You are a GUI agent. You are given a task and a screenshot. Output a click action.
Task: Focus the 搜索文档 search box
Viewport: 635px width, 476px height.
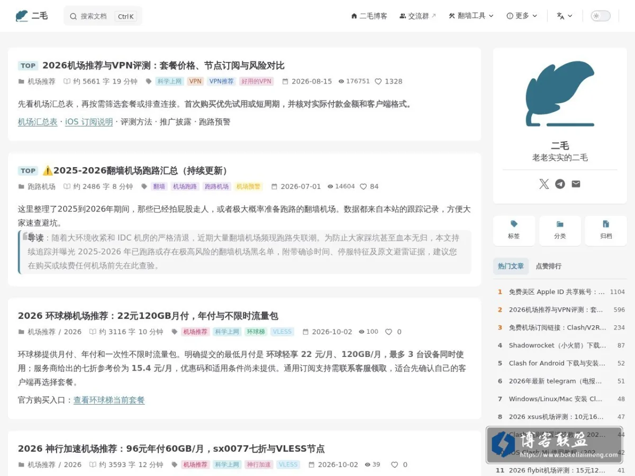(103, 16)
